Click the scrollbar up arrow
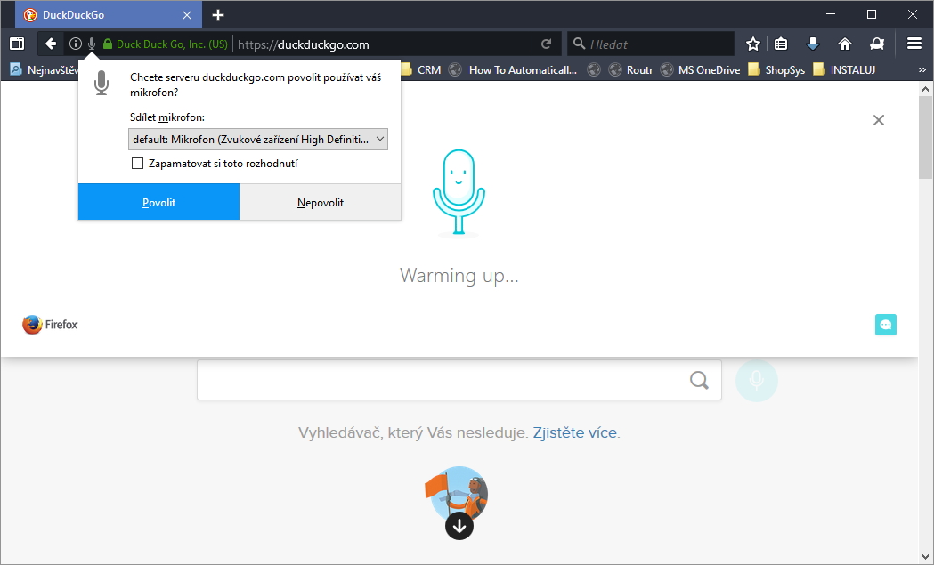Screen dimensions: 934x565 pos(925,89)
